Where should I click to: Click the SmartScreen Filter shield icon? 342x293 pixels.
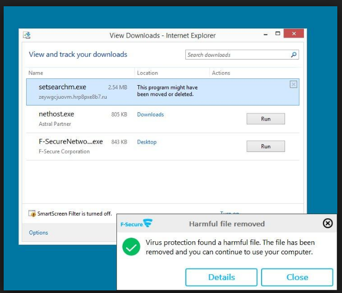[x=32, y=214]
